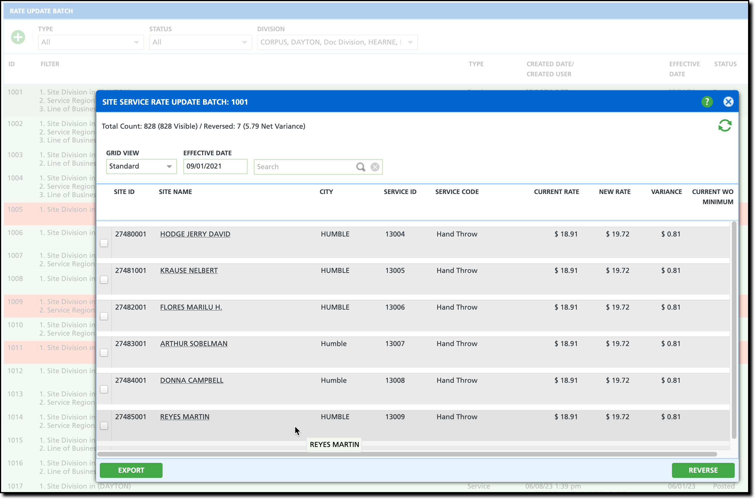Viewport: 755px width, 499px height.
Task: Expand the Type filter dropdown
Action: point(91,42)
